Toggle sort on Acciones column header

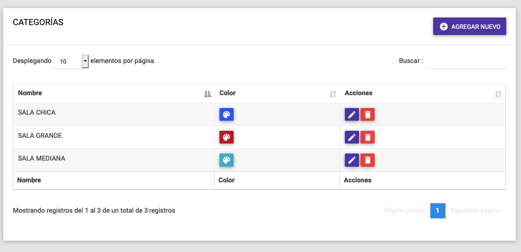point(498,94)
